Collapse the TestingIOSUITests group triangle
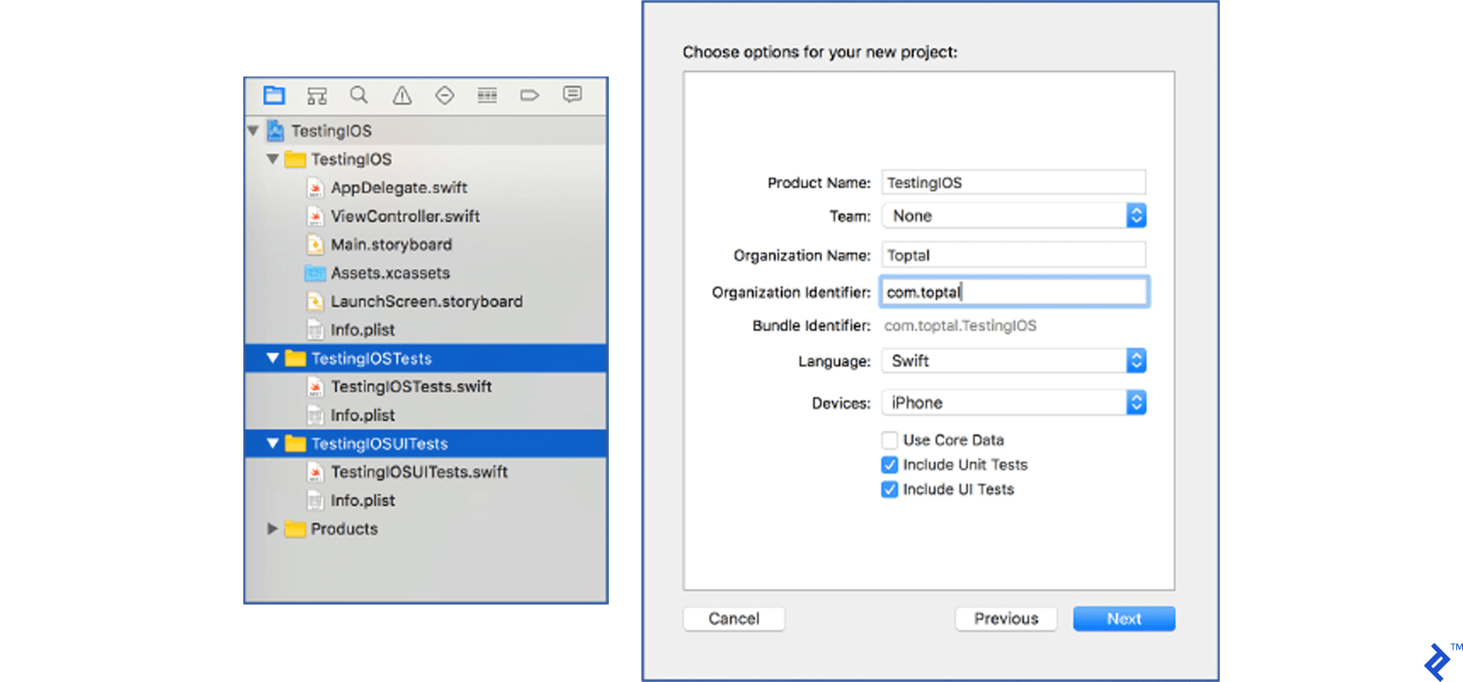The height and width of the screenshot is (682, 1463). 273,443
